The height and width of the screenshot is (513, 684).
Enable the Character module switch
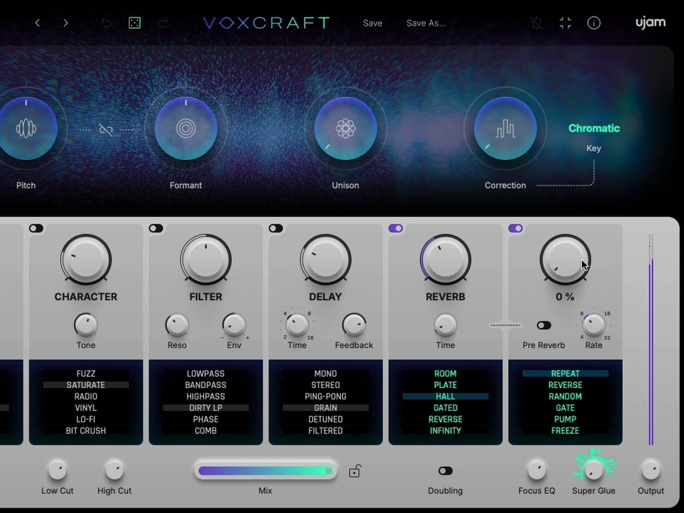click(x=36, y=228)
